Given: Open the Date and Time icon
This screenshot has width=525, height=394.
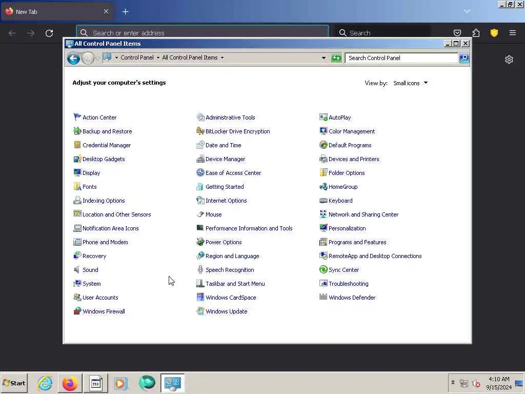Looking at the screenshot, I should tap(200, 145).
